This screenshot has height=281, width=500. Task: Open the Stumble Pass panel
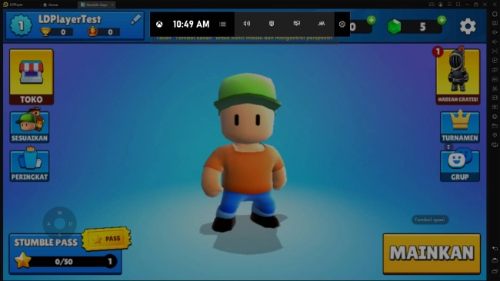click(x=65, y=253)
